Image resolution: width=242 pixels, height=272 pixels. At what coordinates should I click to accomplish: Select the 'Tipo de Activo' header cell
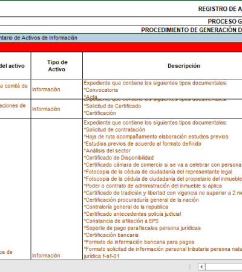pos(57,66)
